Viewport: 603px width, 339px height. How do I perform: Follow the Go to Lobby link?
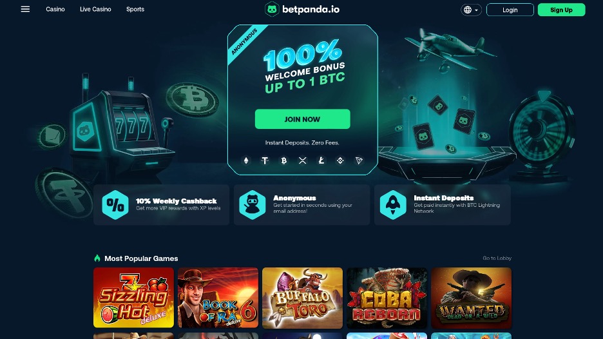coord(497,258)
